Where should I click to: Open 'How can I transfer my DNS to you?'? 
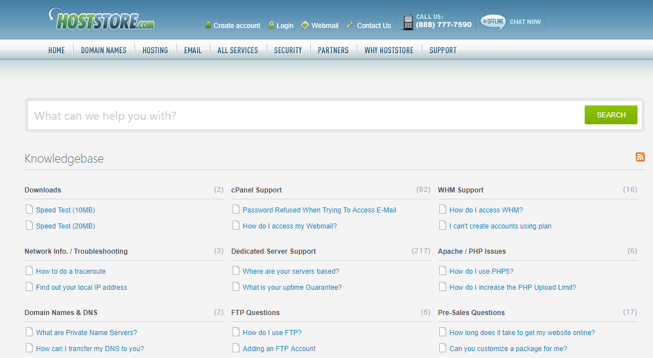coord(90,349)
